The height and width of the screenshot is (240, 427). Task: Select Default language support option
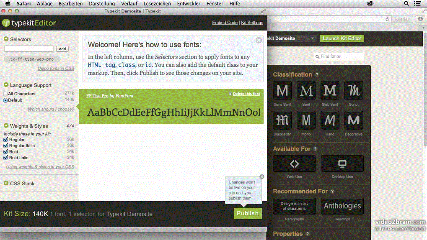5,100
